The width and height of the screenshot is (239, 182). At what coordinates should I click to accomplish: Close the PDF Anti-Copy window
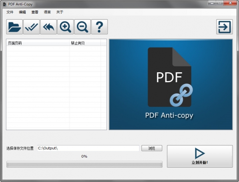click(x=230, y=3)
